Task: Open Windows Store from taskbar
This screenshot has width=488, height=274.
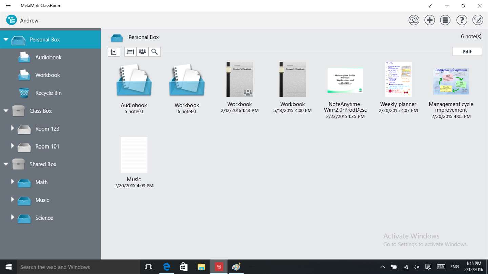Action: click(184, 267)
